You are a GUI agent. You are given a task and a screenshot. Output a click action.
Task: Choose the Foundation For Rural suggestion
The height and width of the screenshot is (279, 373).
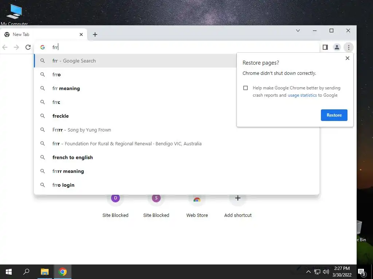[177, 143]
